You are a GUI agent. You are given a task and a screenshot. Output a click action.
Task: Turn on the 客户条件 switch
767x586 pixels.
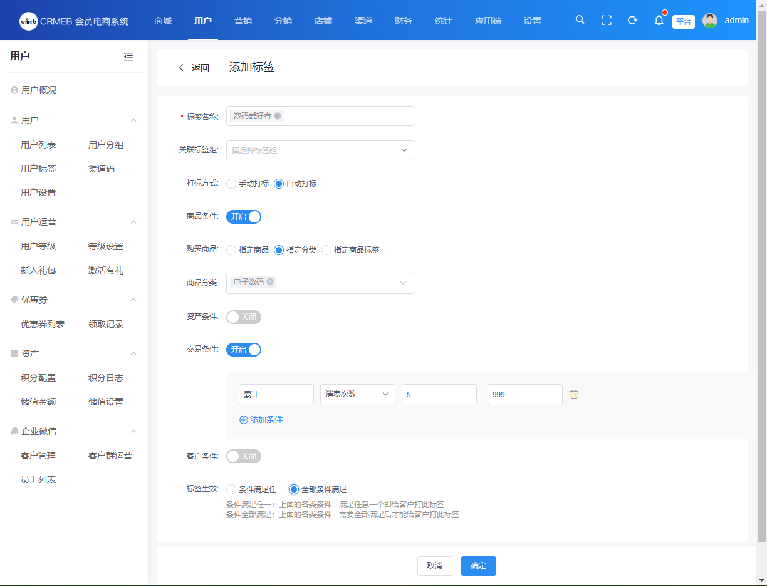tap(244, 456)
